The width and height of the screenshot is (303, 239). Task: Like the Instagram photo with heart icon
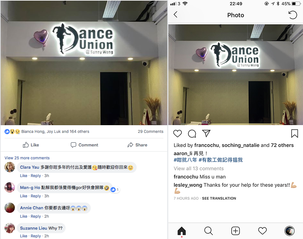[x=177, y=134]
